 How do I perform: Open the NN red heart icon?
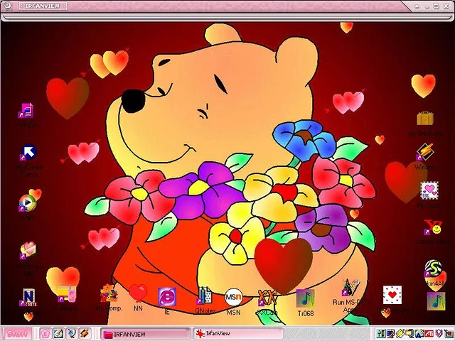[138, 293]
